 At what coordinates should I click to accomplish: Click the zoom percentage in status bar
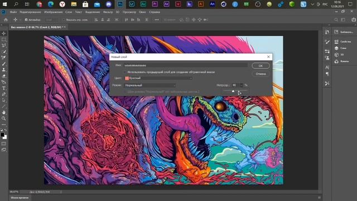14,192
